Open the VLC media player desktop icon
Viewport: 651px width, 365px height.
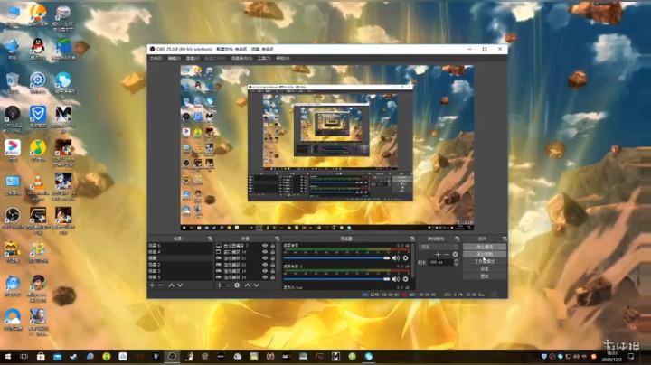(38, 188)
